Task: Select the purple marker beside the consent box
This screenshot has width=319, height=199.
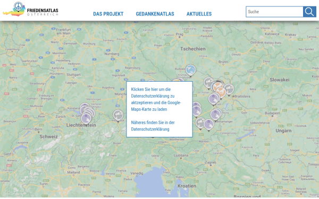Action: [x=197, y=111]
